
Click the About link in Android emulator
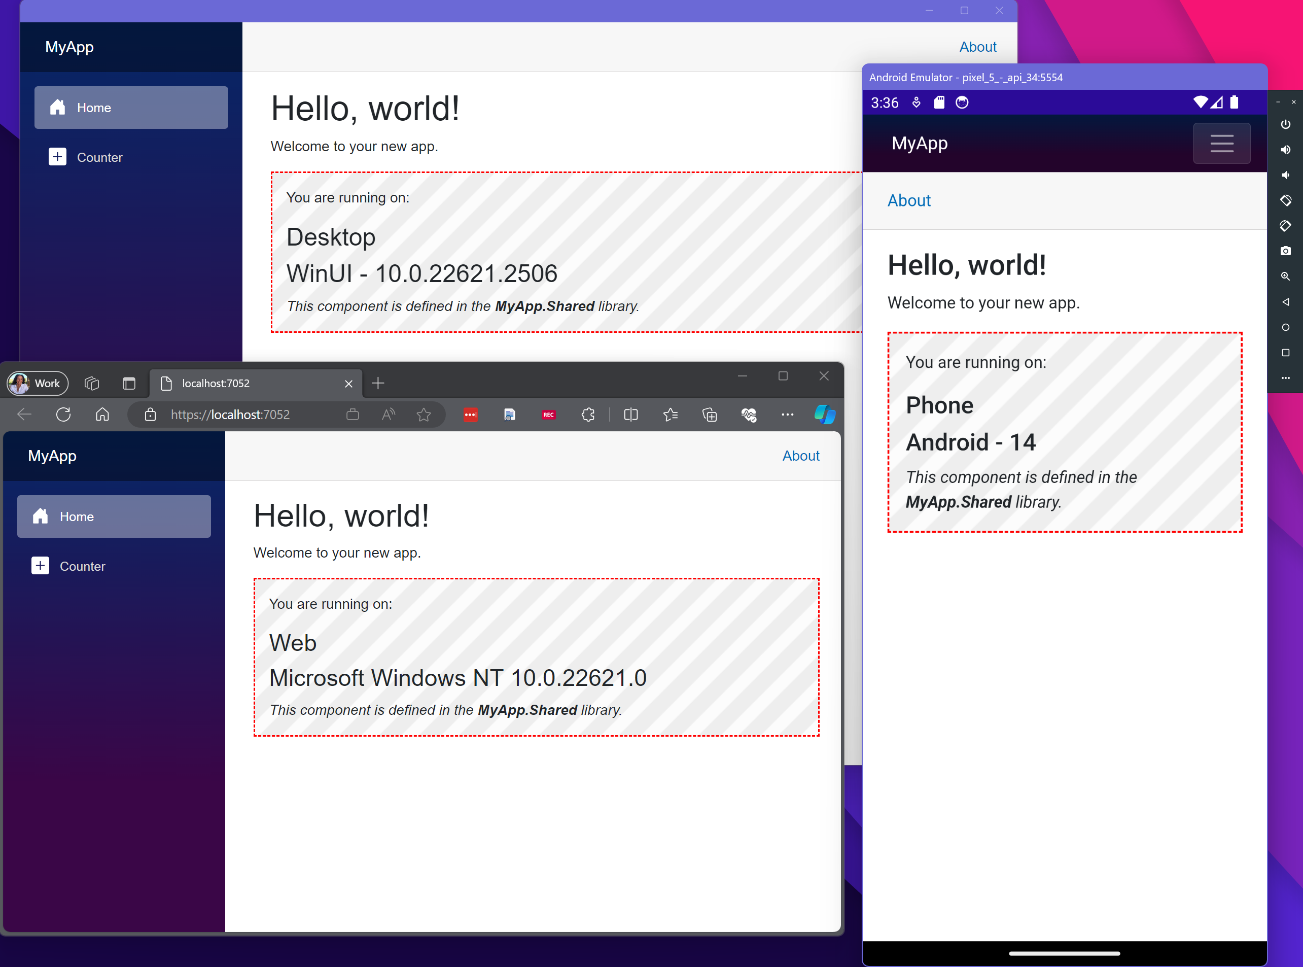tap(909, 200)
